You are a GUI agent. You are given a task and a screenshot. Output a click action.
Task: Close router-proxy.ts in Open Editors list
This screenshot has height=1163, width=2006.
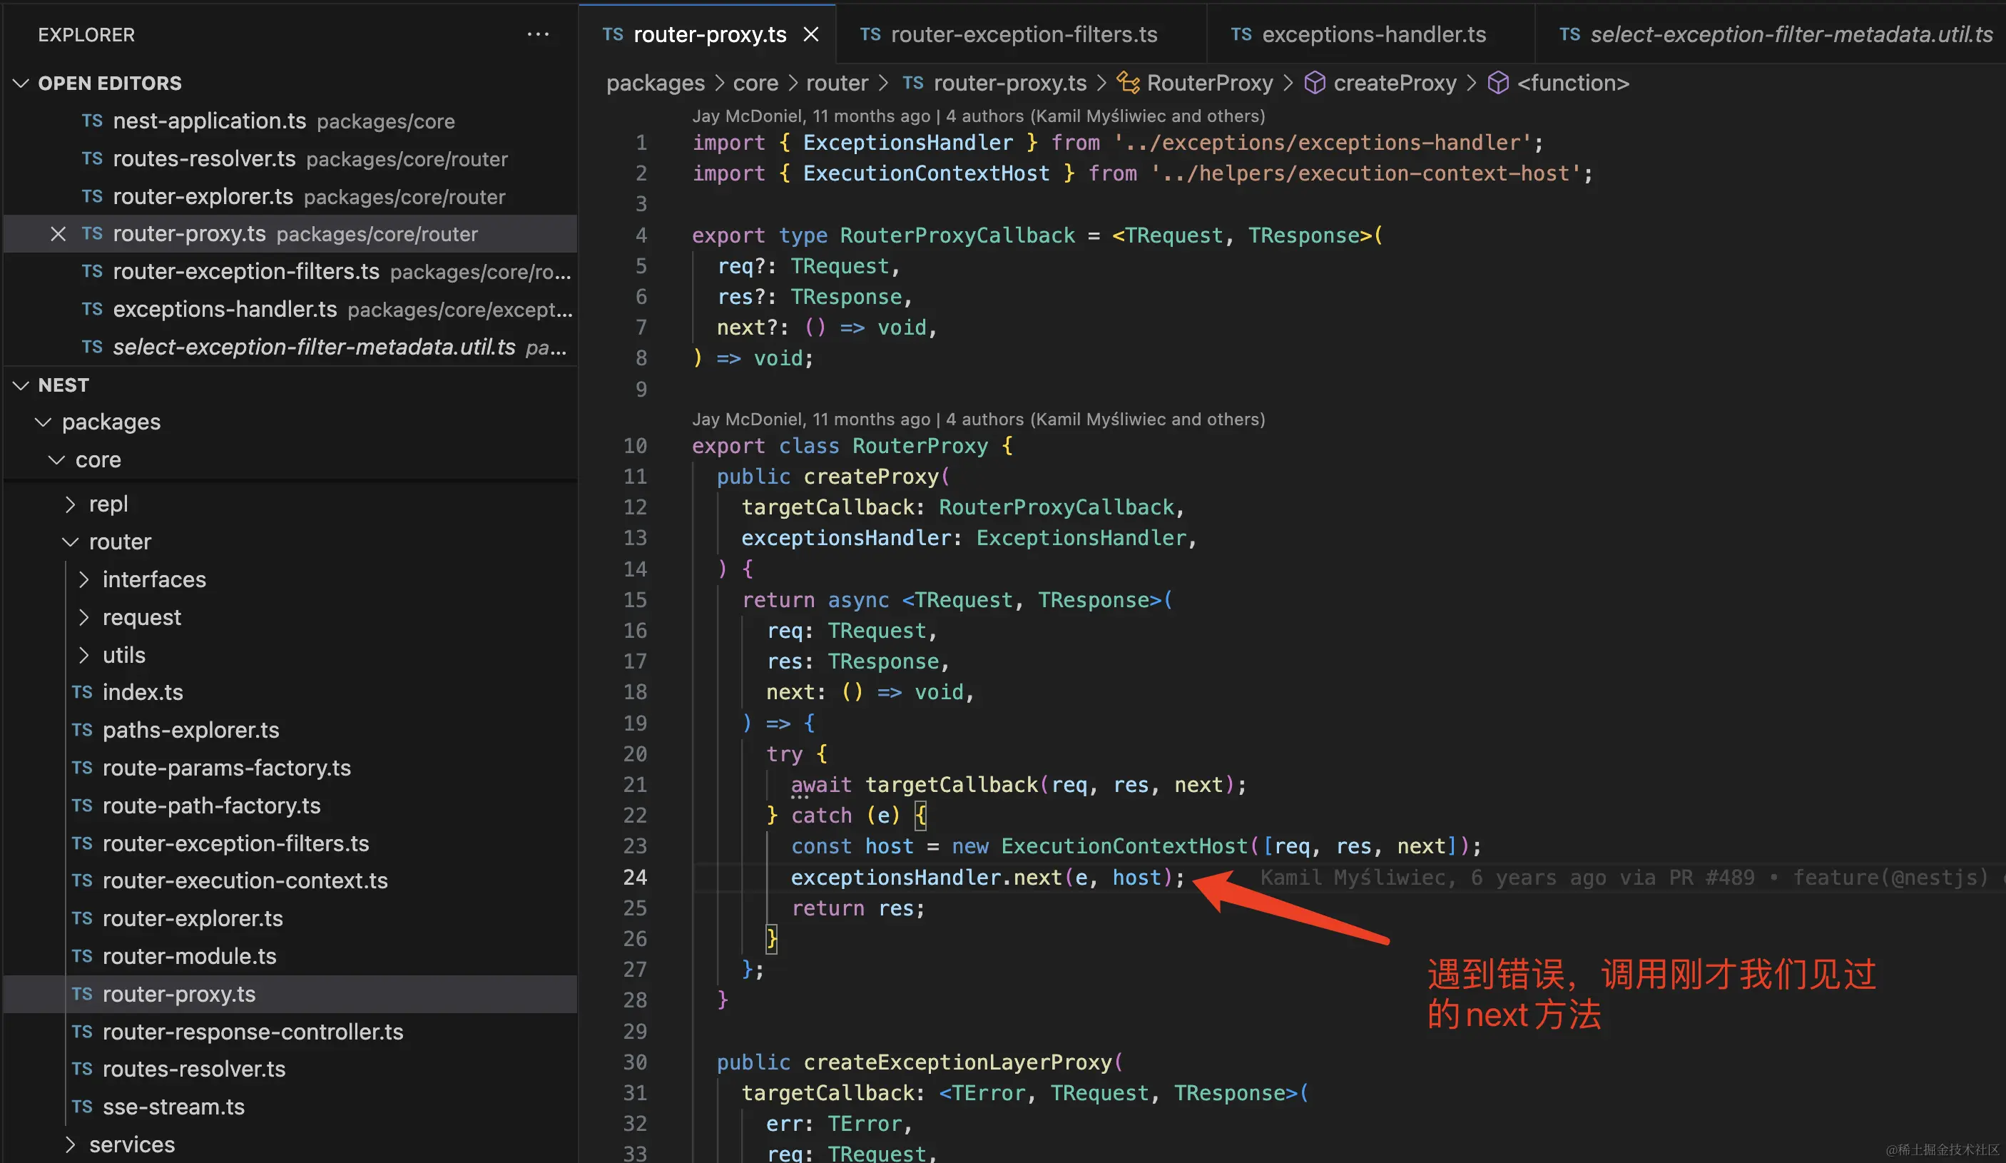(58, 234)
